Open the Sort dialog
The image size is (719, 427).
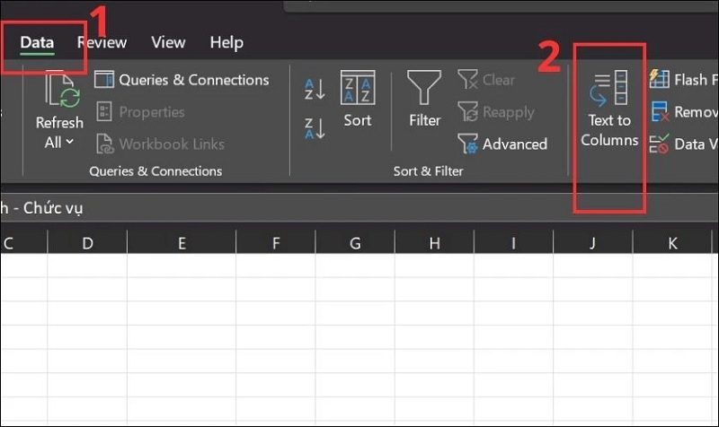point(357,99)
